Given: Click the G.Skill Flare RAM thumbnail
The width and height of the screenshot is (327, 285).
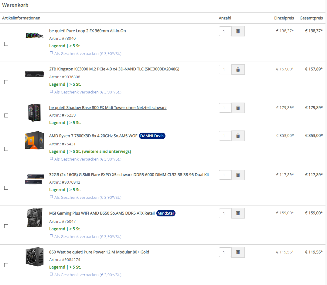Looking at the screenshot, I should tap(35, 179).
